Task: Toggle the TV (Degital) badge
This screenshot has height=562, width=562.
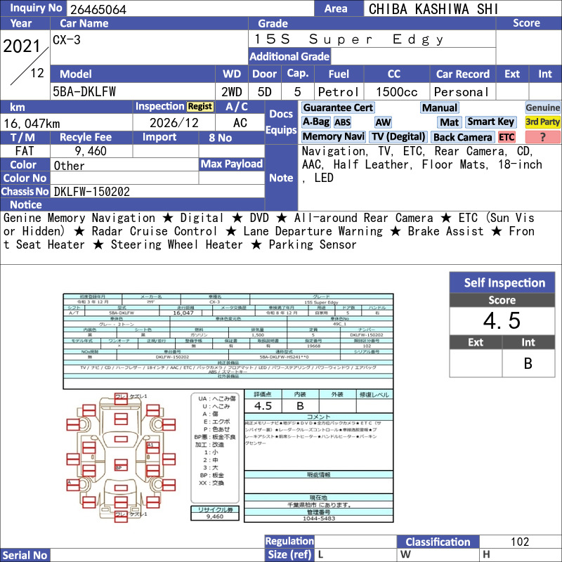Action: coord(398,136)
